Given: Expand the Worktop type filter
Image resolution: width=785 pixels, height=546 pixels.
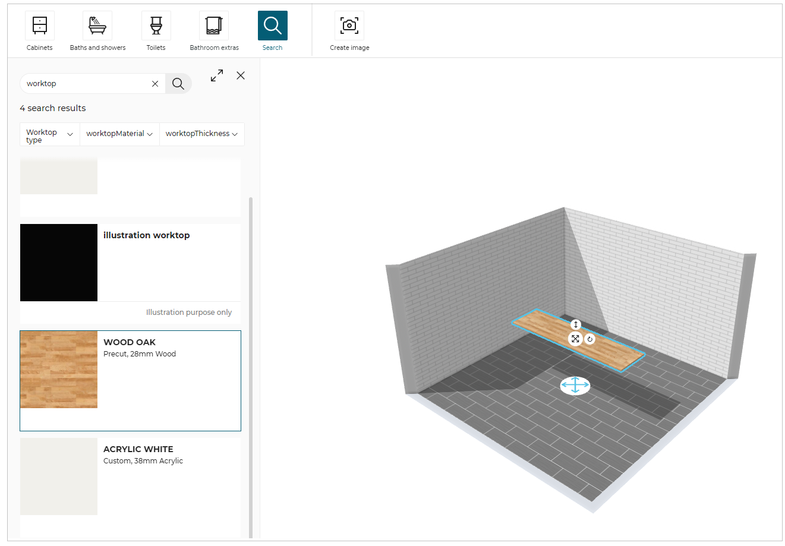Looking at the screenshot, I should [x=50, y=134].
